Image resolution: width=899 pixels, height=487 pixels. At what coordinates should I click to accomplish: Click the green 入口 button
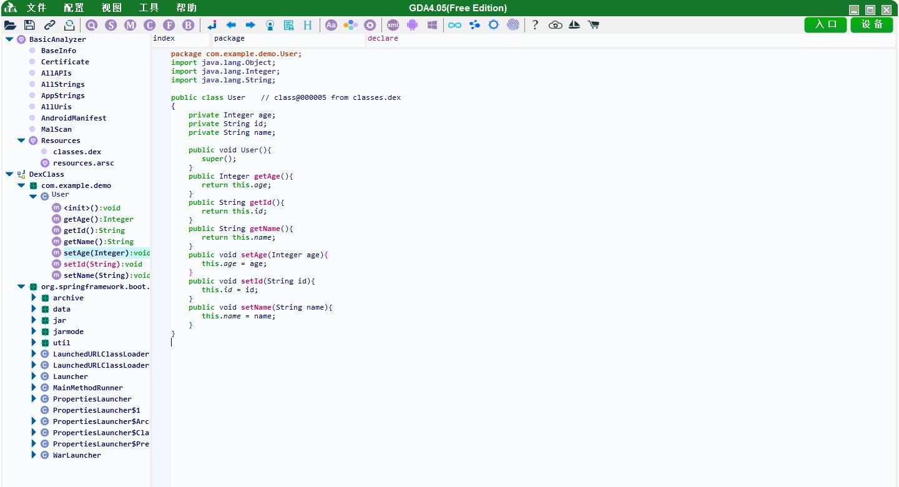pos(825,24)
